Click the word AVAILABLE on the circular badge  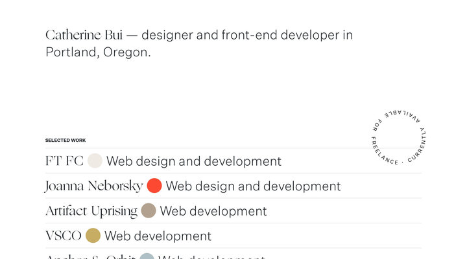pyautogui.click(x=403, y=115)
